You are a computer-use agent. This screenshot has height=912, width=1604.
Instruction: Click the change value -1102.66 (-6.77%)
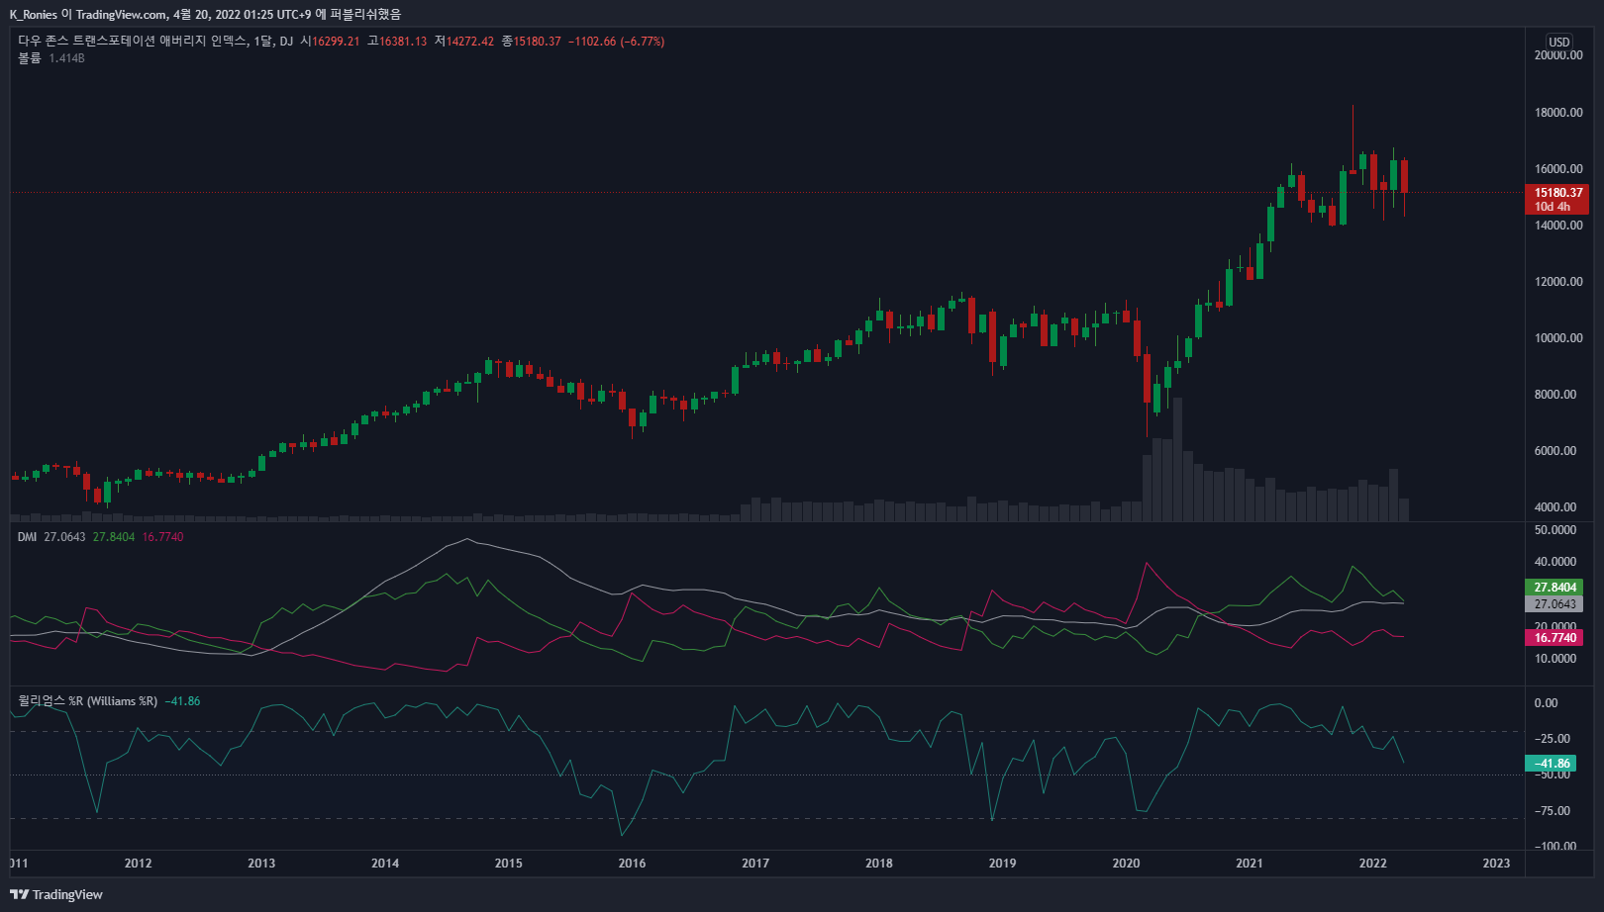tap(617, 42)
